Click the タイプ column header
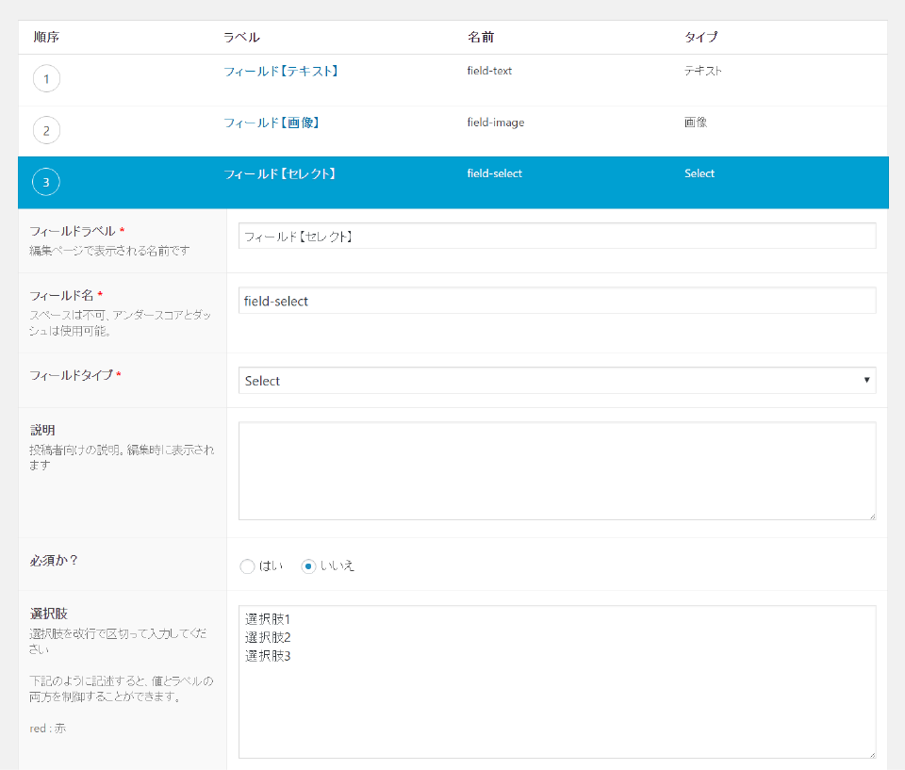This screenshot has height=770, width=905. pos(700,38)
